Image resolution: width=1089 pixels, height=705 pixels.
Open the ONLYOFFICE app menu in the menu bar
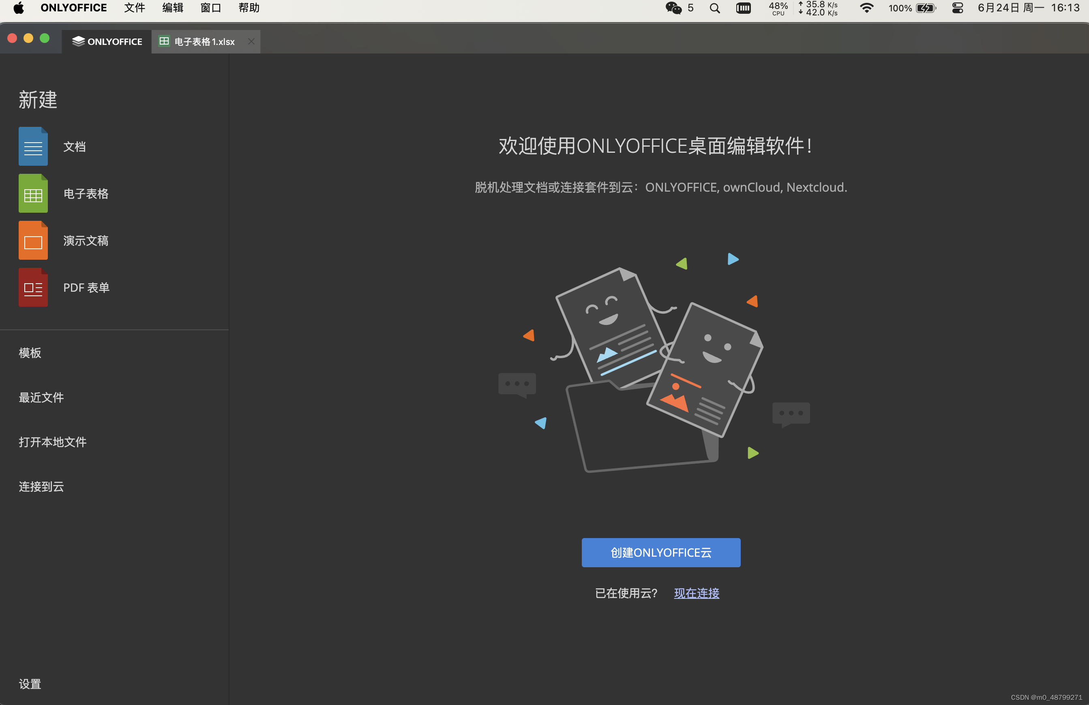click(74, 8)
